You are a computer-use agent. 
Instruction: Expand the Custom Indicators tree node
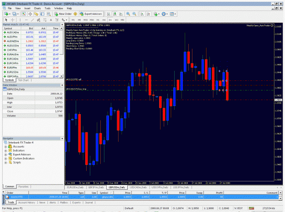click(5, 159)
